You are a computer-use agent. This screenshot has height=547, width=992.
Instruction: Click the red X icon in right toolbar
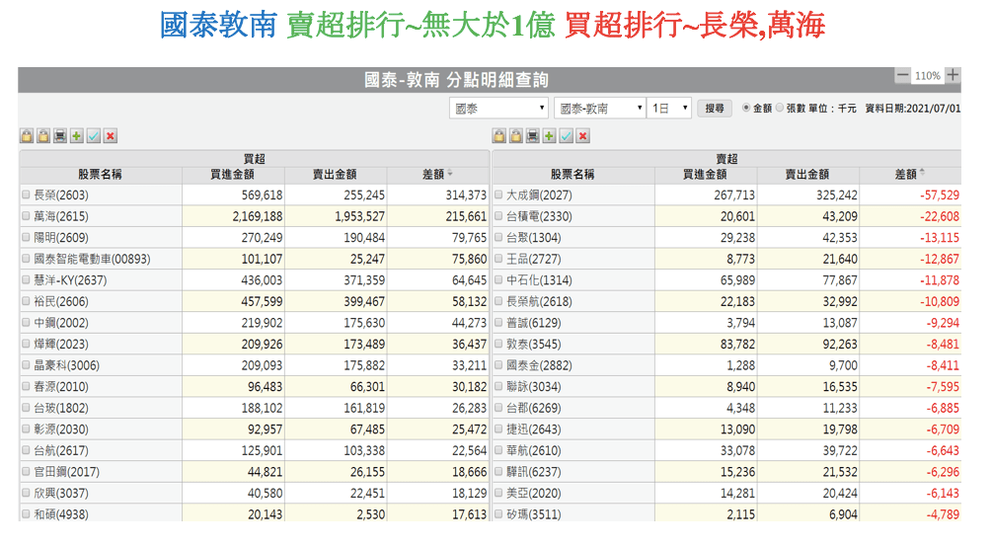click(x=583, y=136)
